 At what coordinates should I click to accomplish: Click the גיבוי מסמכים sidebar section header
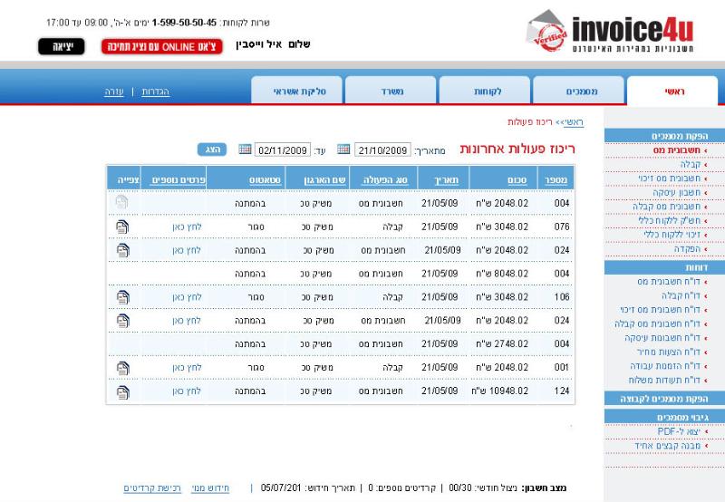tap(663, 418)
